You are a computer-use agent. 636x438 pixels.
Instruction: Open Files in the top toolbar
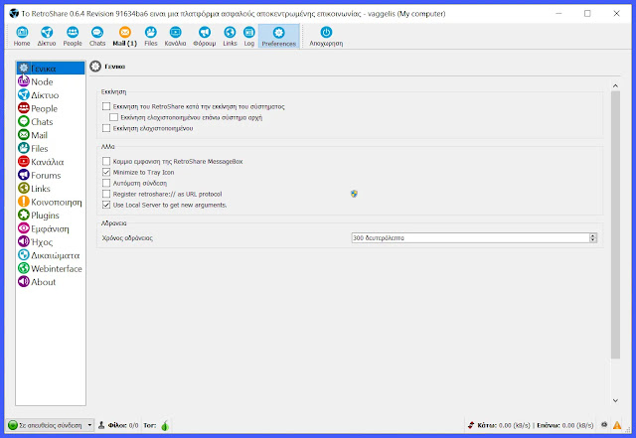(151, 36)
